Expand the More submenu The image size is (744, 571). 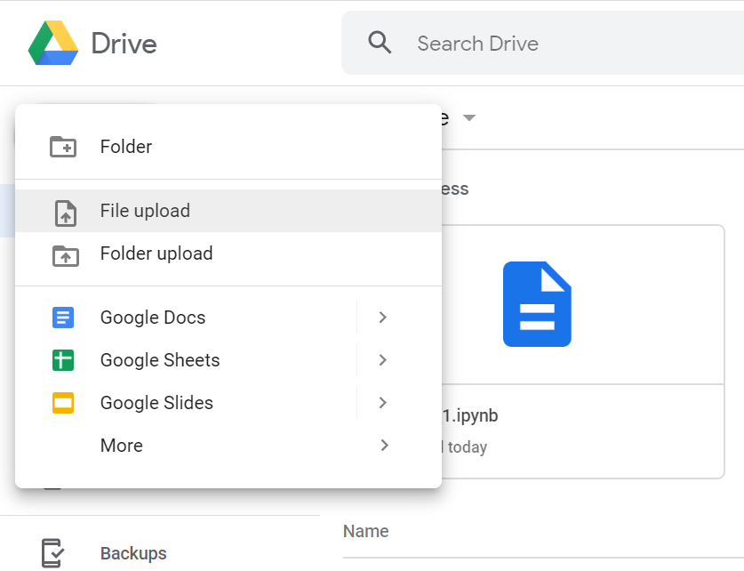click(384, 446)
